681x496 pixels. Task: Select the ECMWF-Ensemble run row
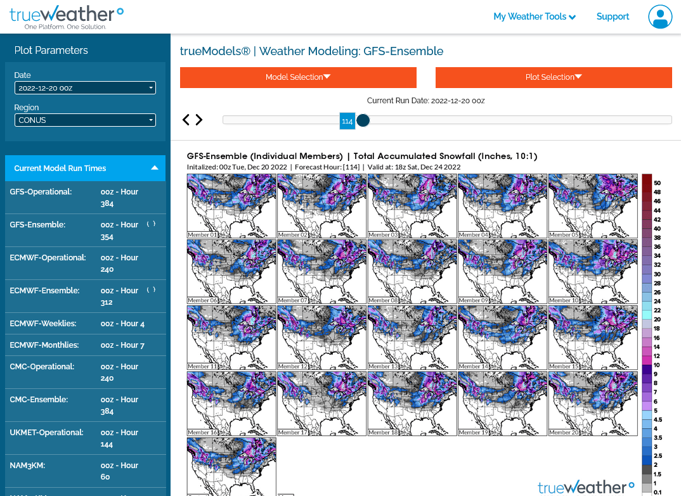pos(85,296)
